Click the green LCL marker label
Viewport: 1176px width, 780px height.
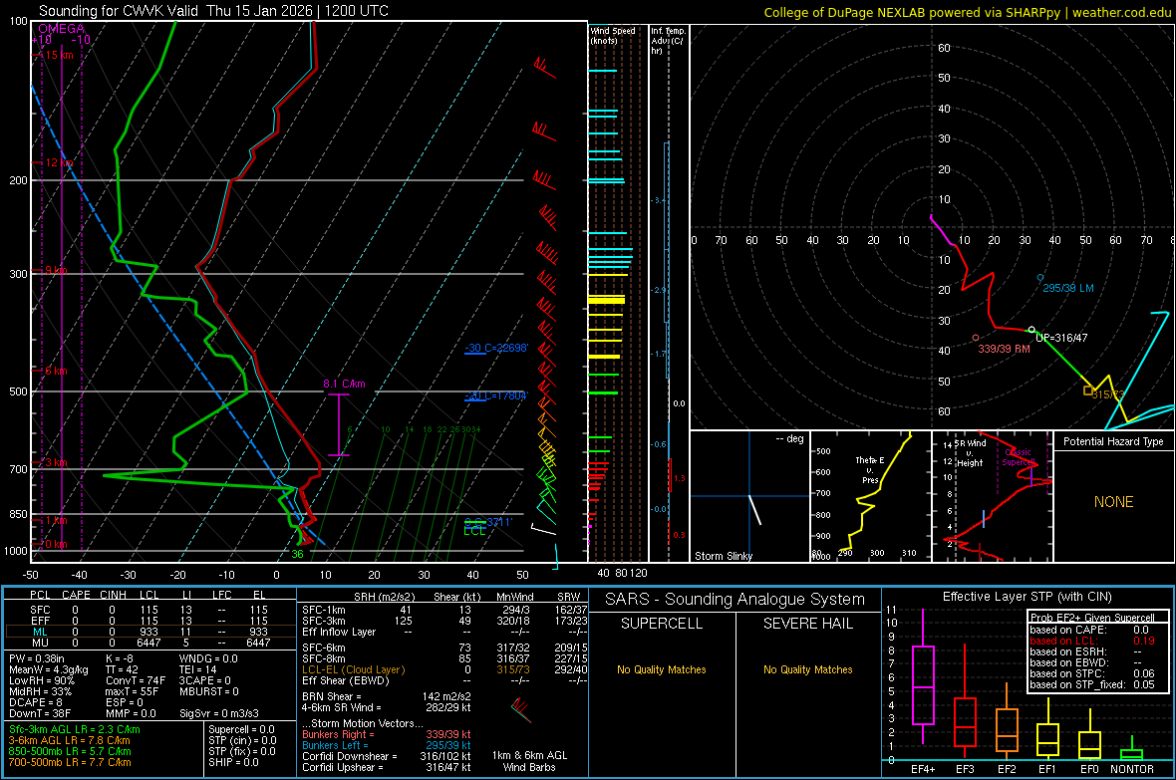[x=474, y=530]
